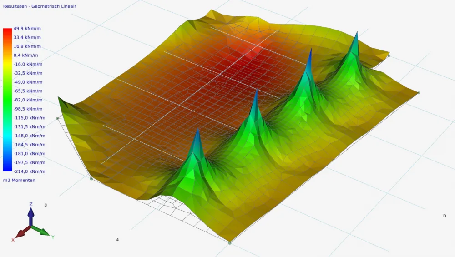Click the vertical color gradient legend bar
The height and width of the screenshot is (257, 455).
coord(7,100)
